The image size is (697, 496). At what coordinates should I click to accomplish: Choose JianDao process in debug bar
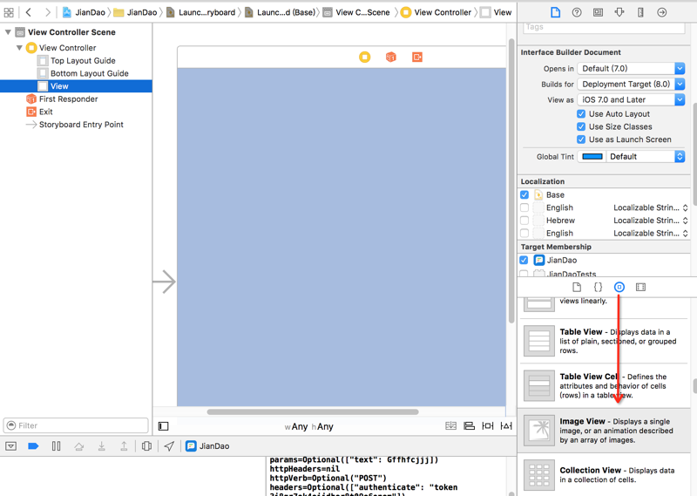(x=207, y=445)
